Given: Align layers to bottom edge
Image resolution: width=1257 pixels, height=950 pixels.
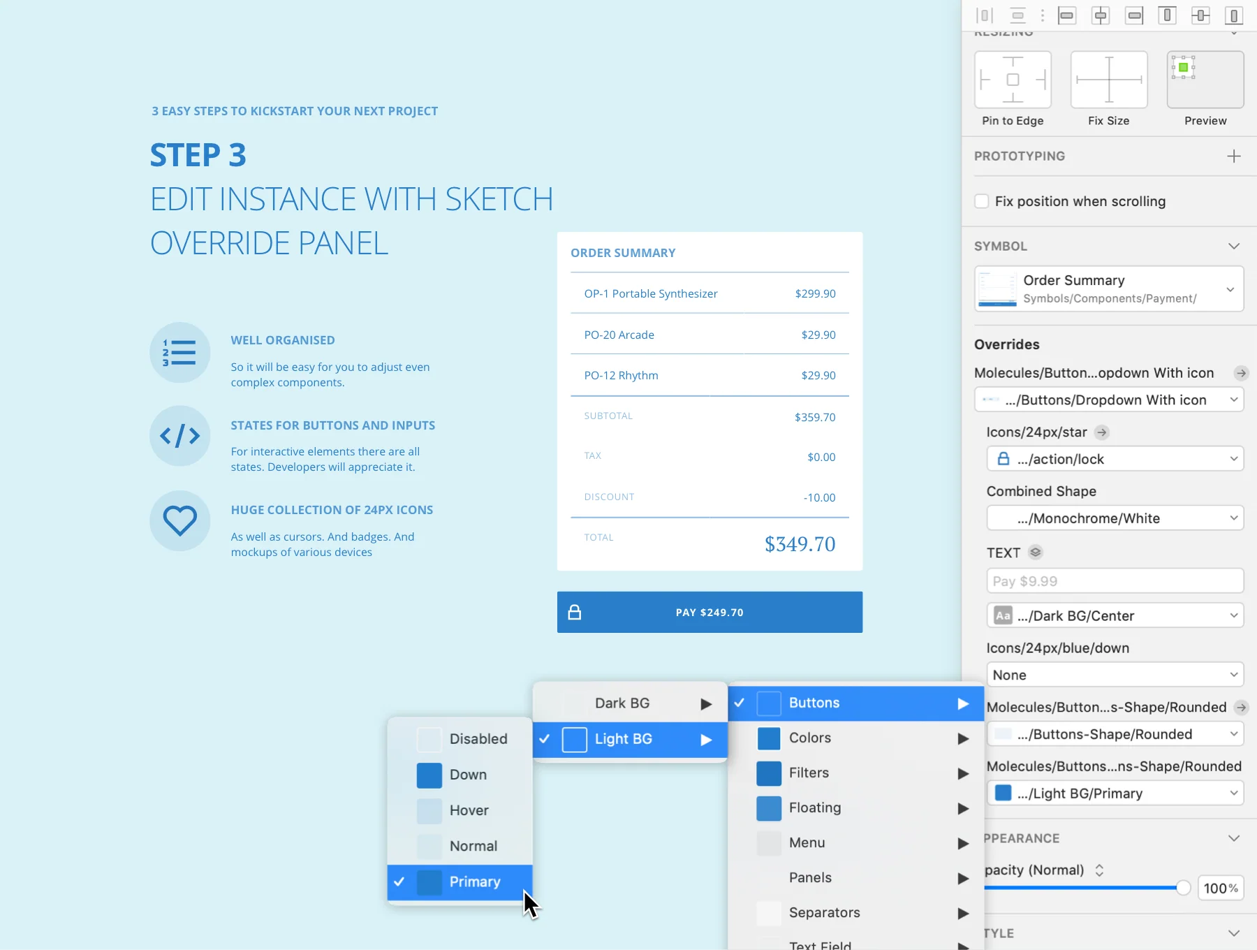Looking at the screenshot, I should pyautogui.click(x=1234, y=15).
